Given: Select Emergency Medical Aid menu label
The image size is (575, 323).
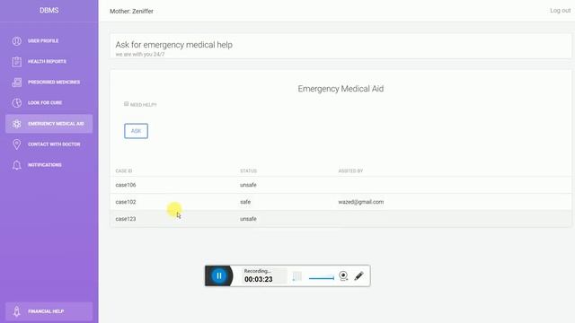Looking at the screenshot, I should pos(56,124).
